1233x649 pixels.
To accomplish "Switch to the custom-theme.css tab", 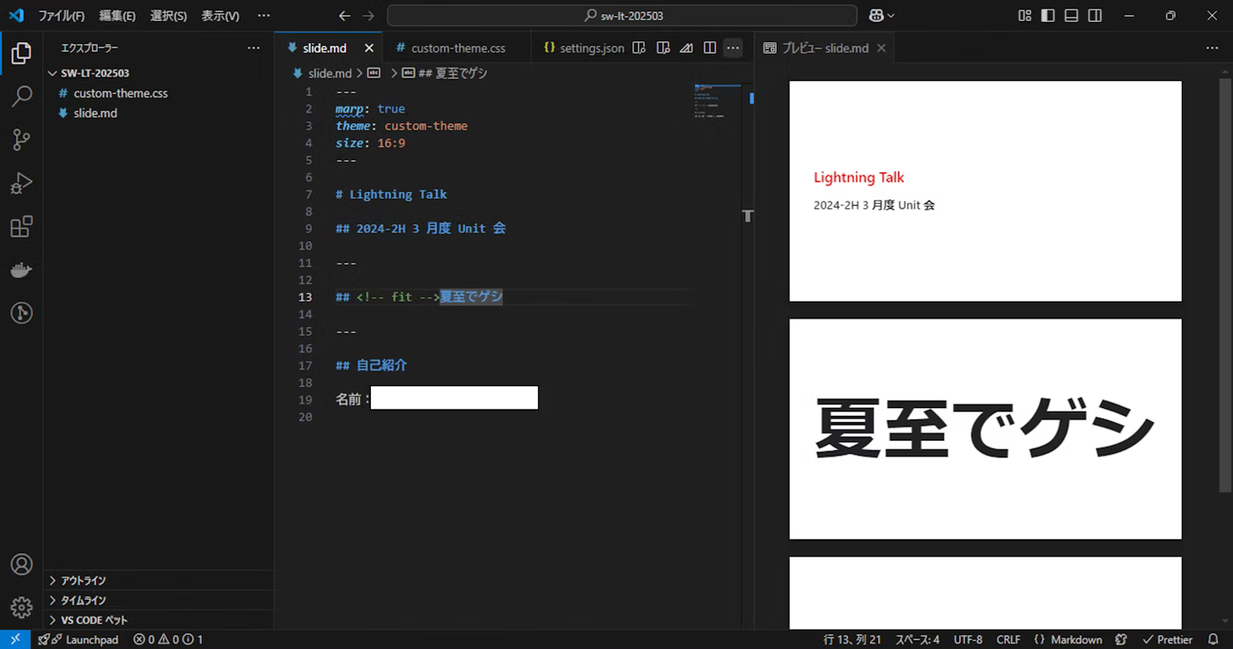I will click(x=458, y=47).
